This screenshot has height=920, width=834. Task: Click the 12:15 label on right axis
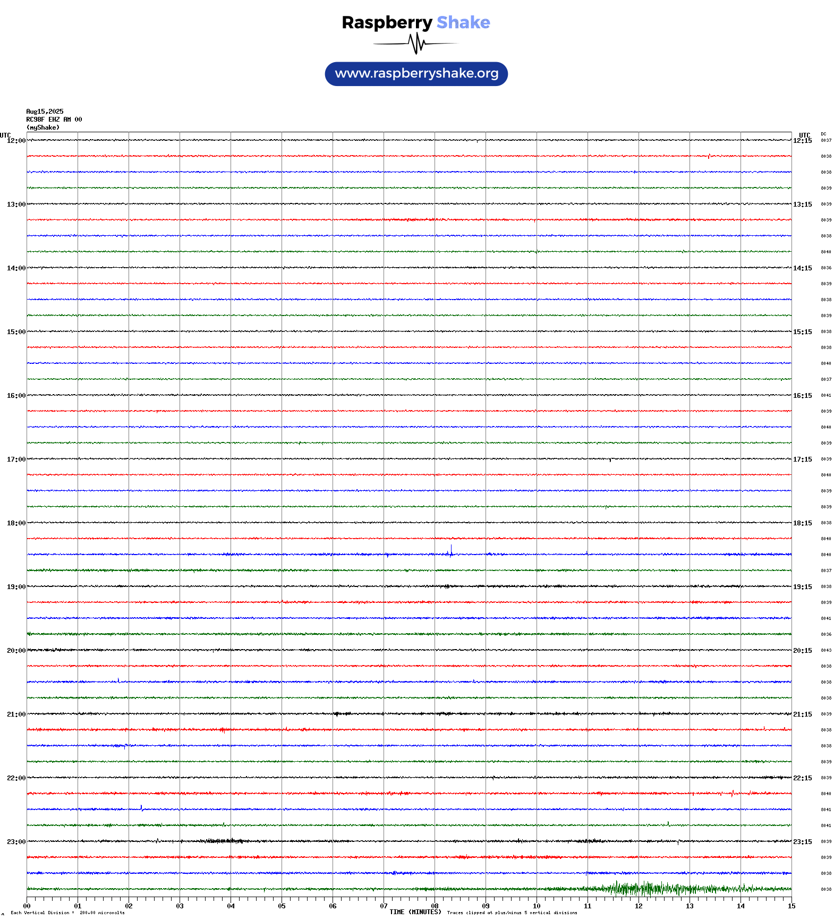803,141
